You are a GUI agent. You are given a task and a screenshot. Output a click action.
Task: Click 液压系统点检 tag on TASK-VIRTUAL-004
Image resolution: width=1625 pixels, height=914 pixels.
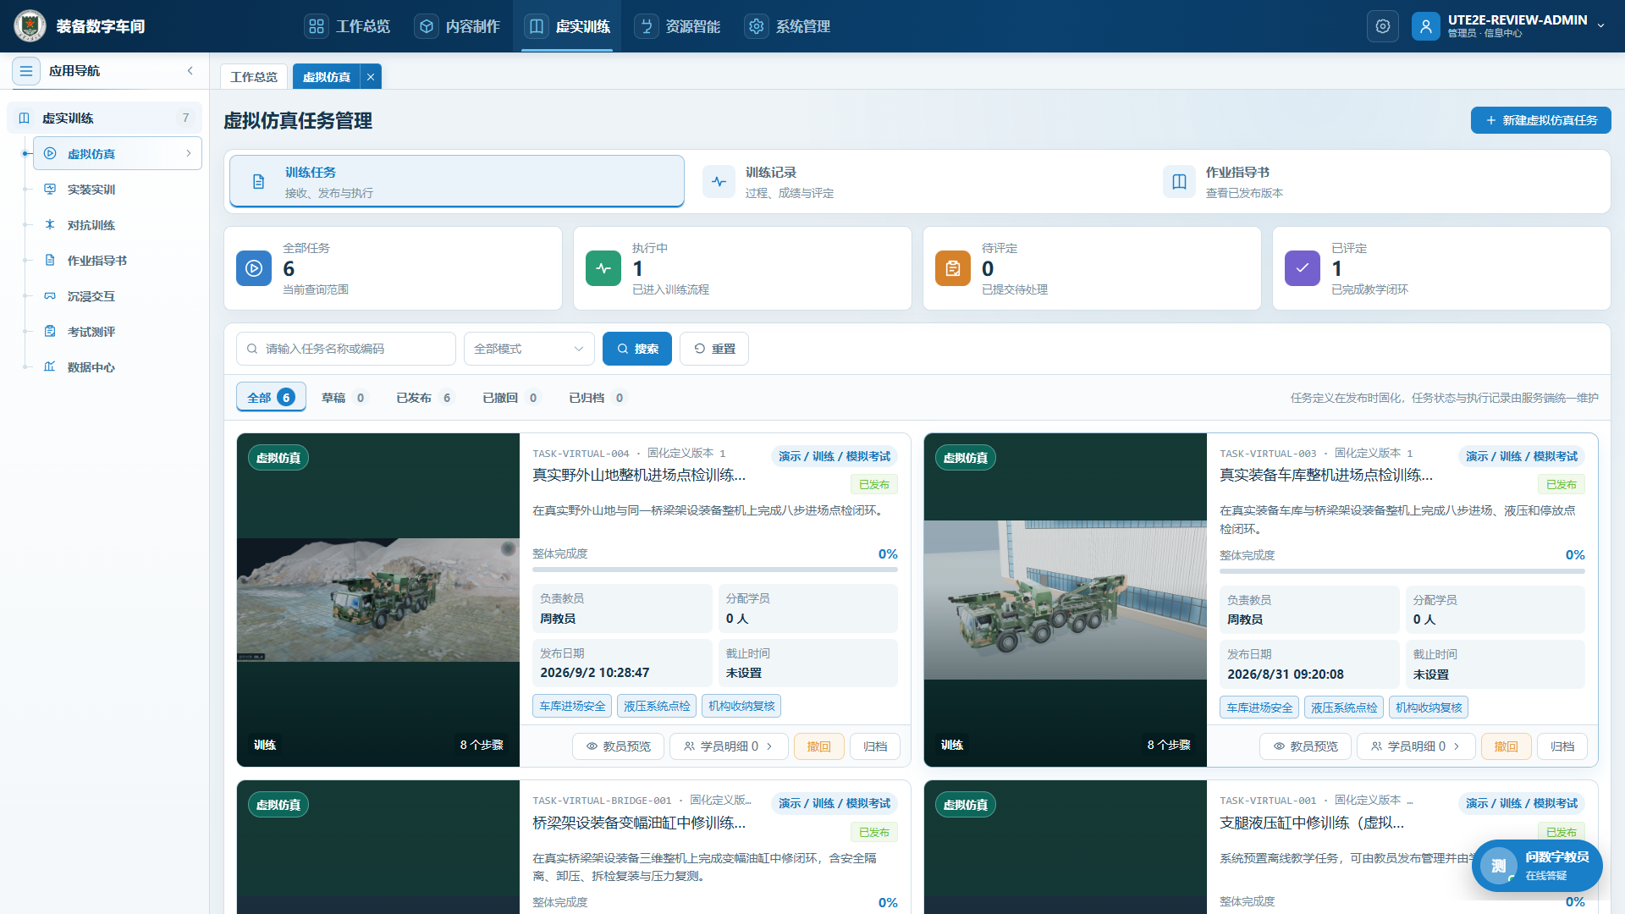[x=657, y=706]
